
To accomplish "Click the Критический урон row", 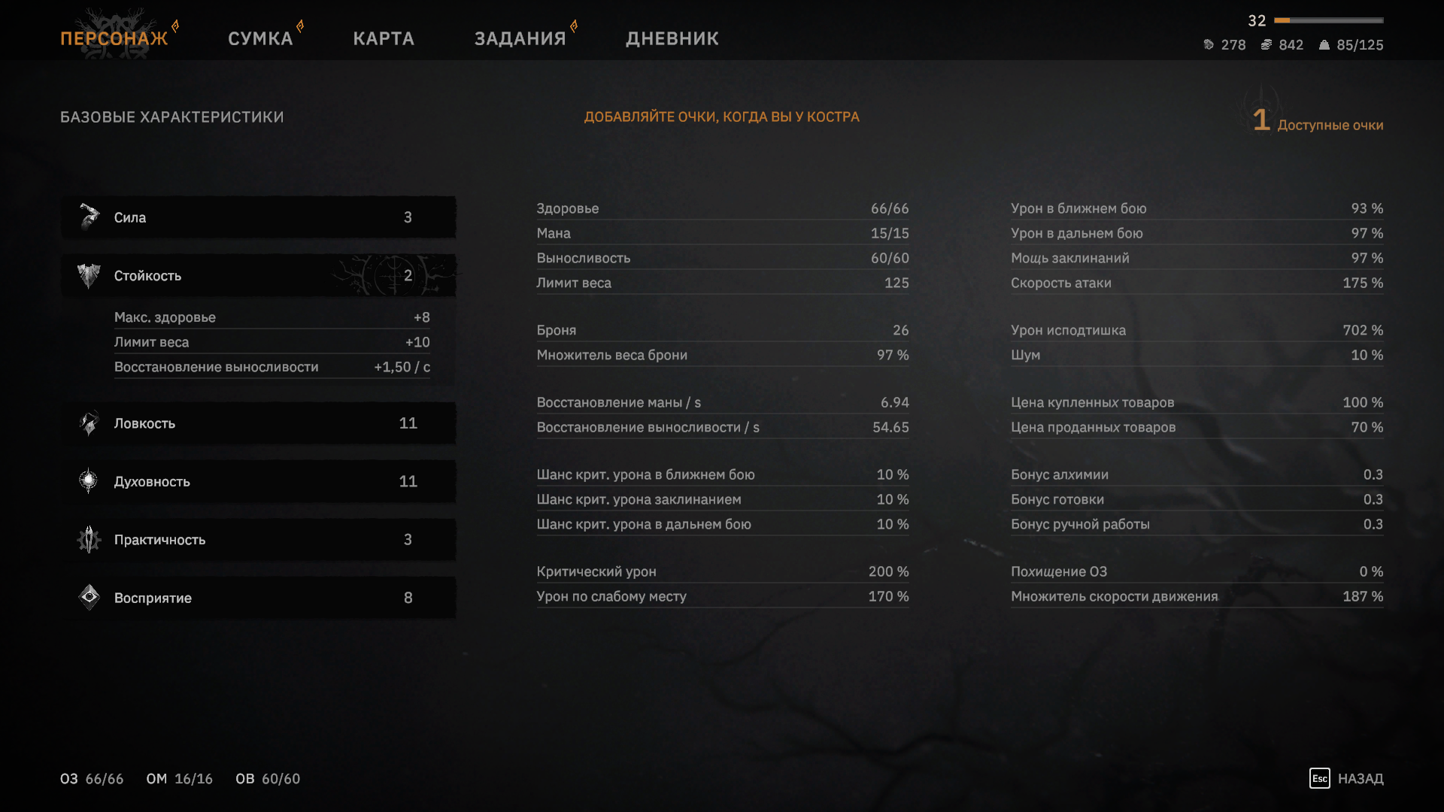I will coord(723,571).
